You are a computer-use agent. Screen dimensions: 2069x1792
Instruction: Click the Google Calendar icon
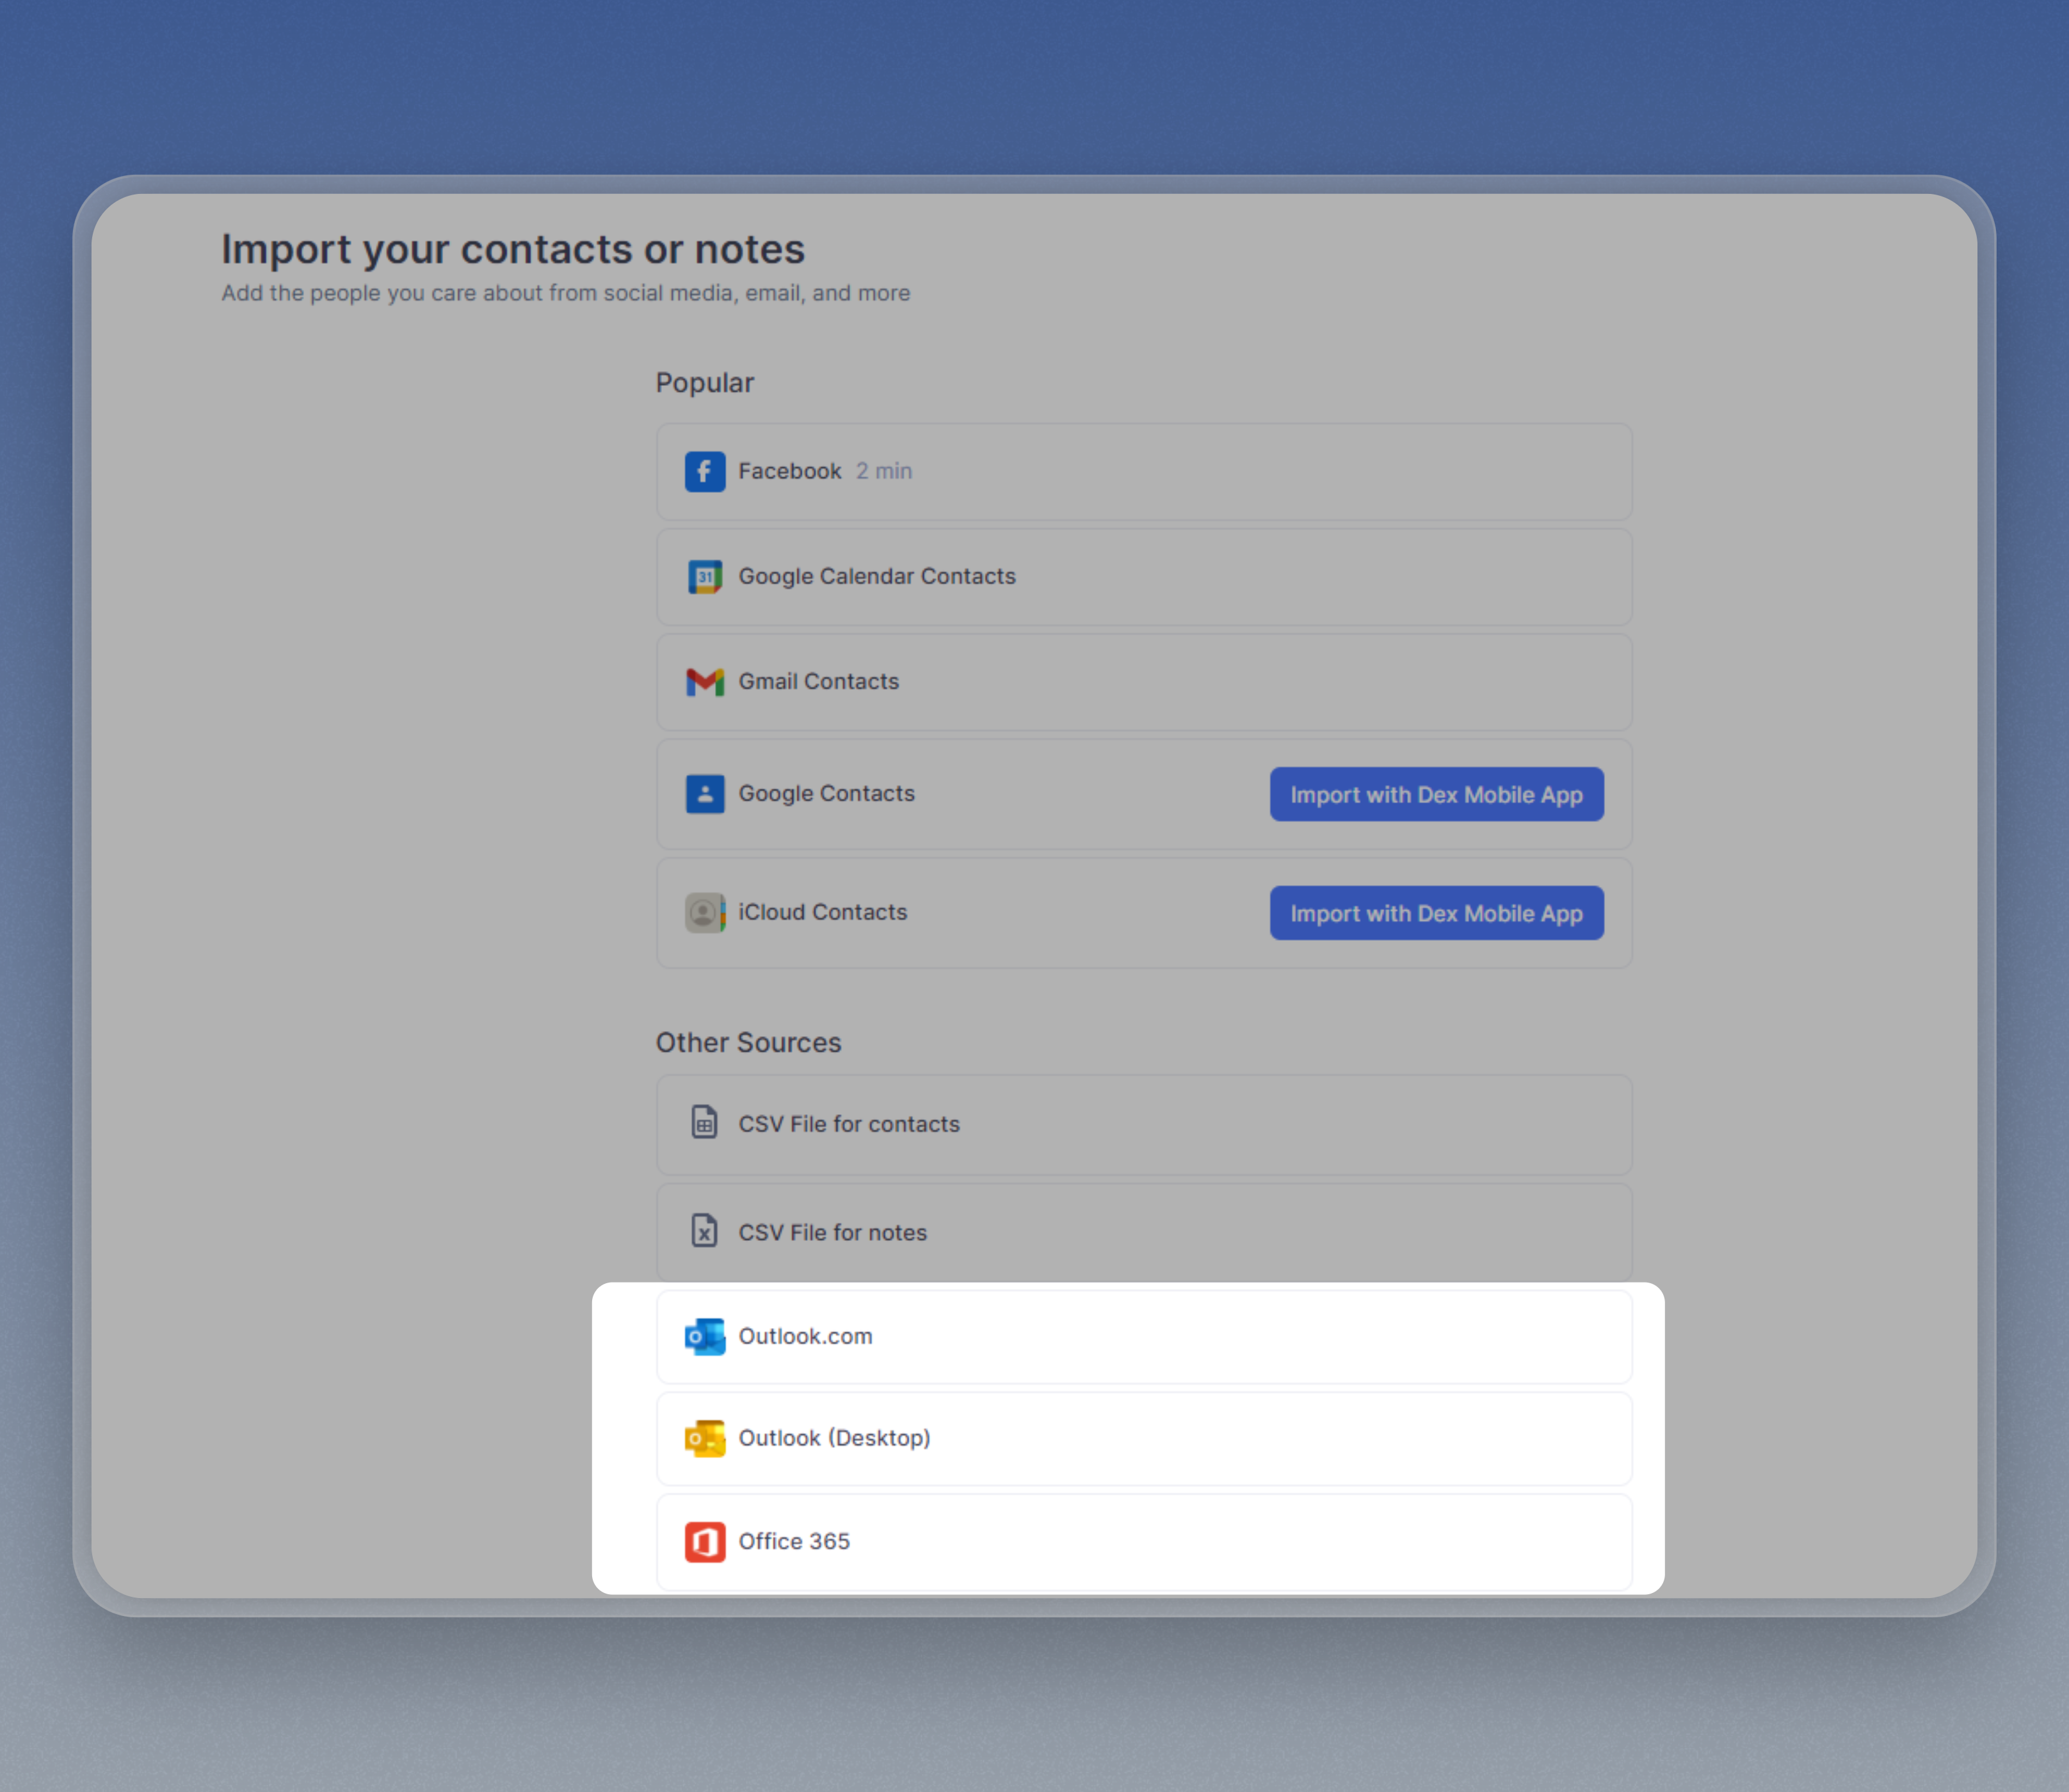[x=704, y=577]
